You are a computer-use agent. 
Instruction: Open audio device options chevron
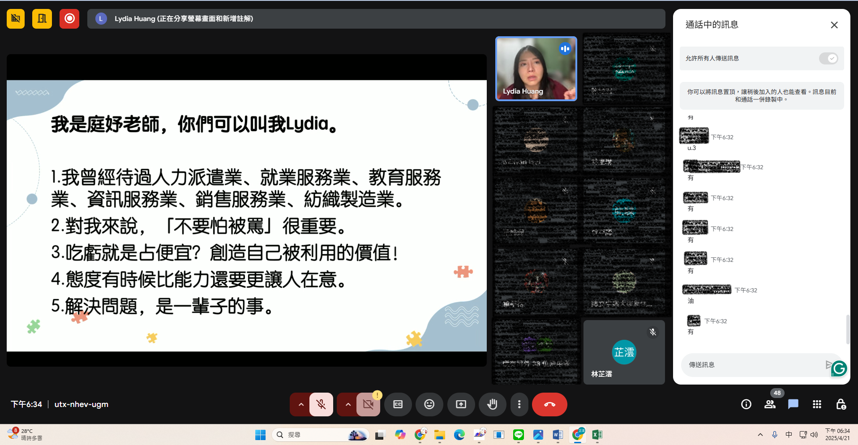point(301,404)
